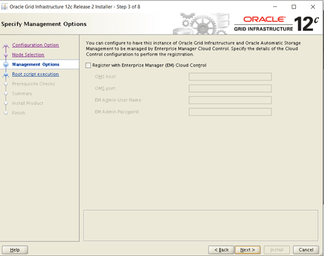Click the OMS port text field
The width and height of the screenshot is (324, 256).
pyautogui.click(x=230, y=88)
